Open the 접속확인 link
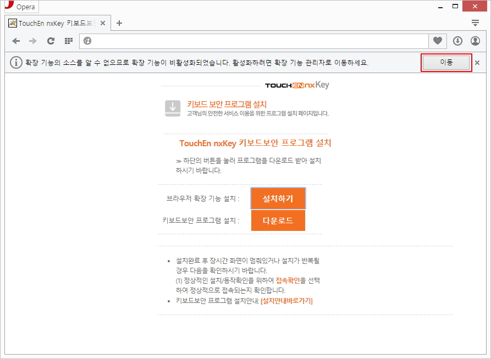Image resolution: width=491 pixels, height=359 pixels. pos(288,280)
